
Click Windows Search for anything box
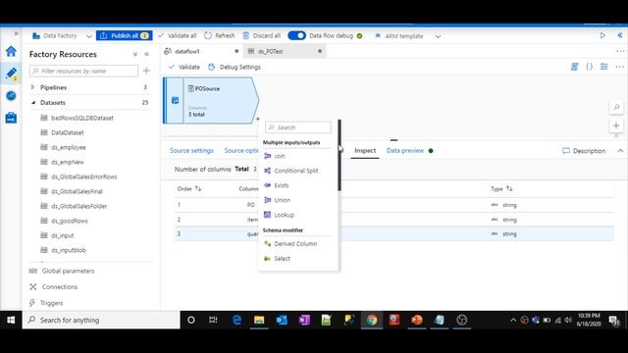click(101, 320)
